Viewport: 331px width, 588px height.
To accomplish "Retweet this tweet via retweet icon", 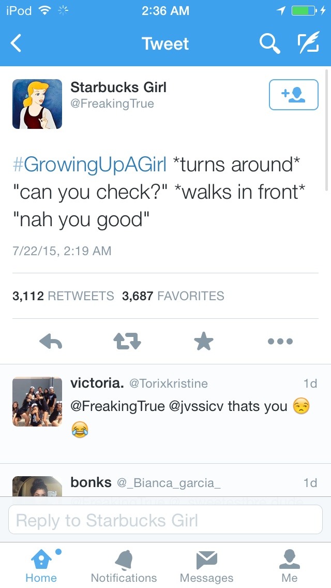I will click(x=127, y=341).
